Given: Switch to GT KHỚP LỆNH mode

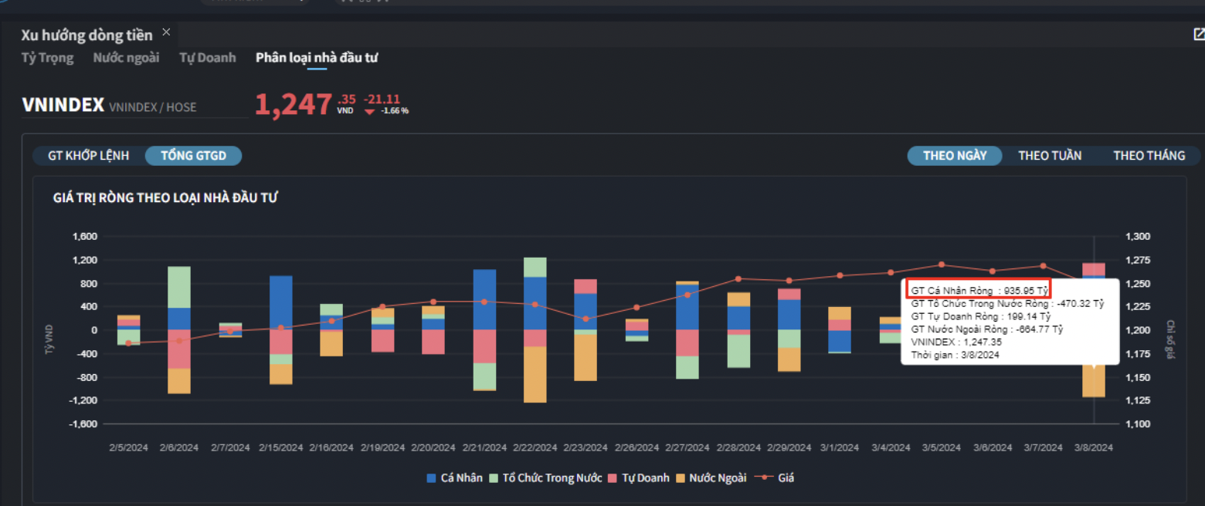Looking at the screenshot, I should pyautogui.click(x=89, y=156).
